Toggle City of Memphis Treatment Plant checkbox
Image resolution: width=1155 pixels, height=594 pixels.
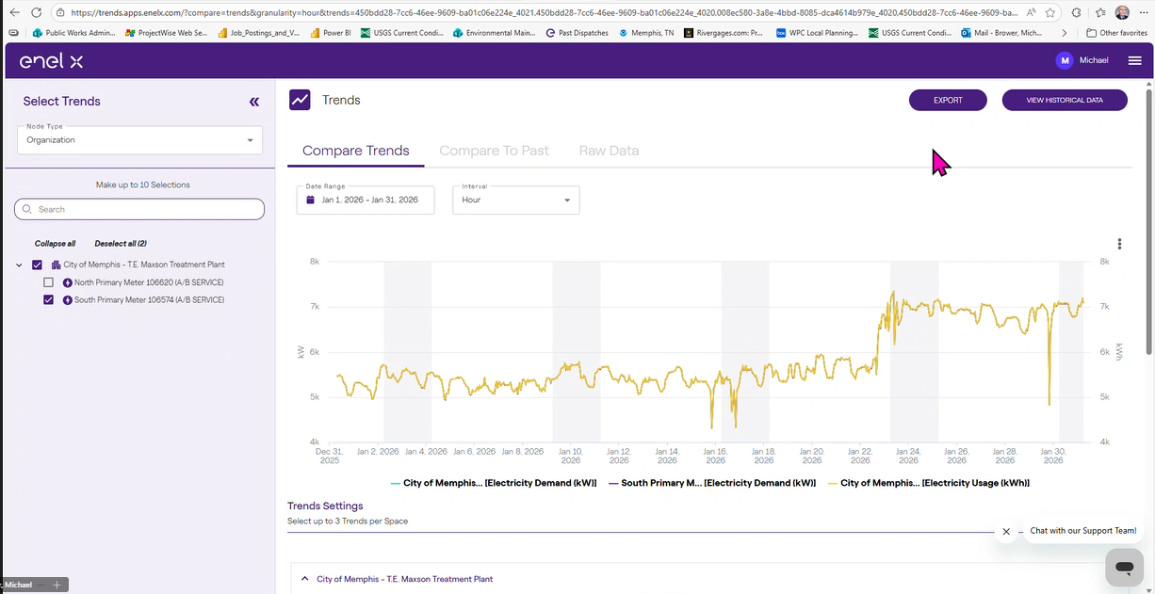pos(38,265)
